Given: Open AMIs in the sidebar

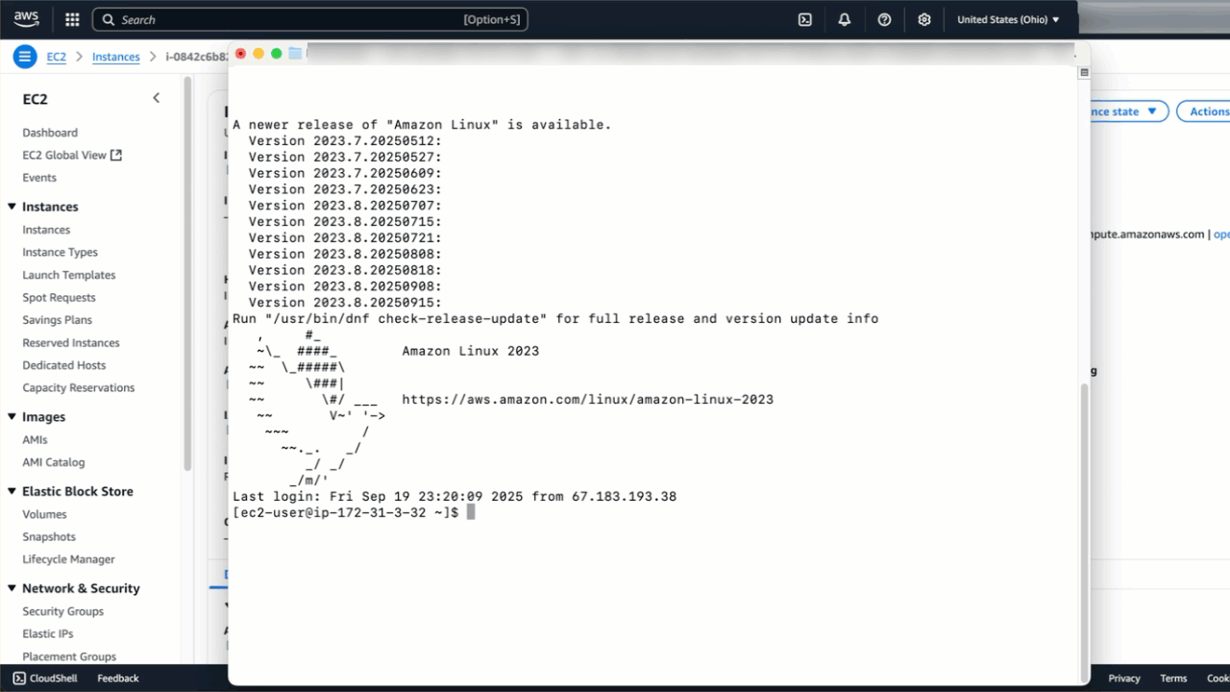Looking at the screenshot, I should [35, 440].
